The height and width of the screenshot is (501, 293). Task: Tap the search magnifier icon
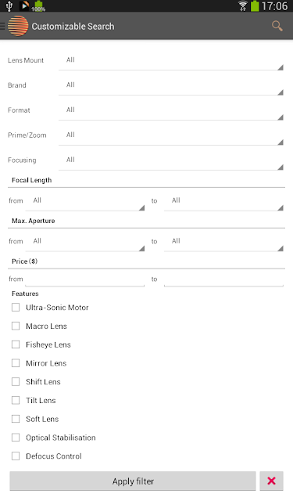[277, 26]
